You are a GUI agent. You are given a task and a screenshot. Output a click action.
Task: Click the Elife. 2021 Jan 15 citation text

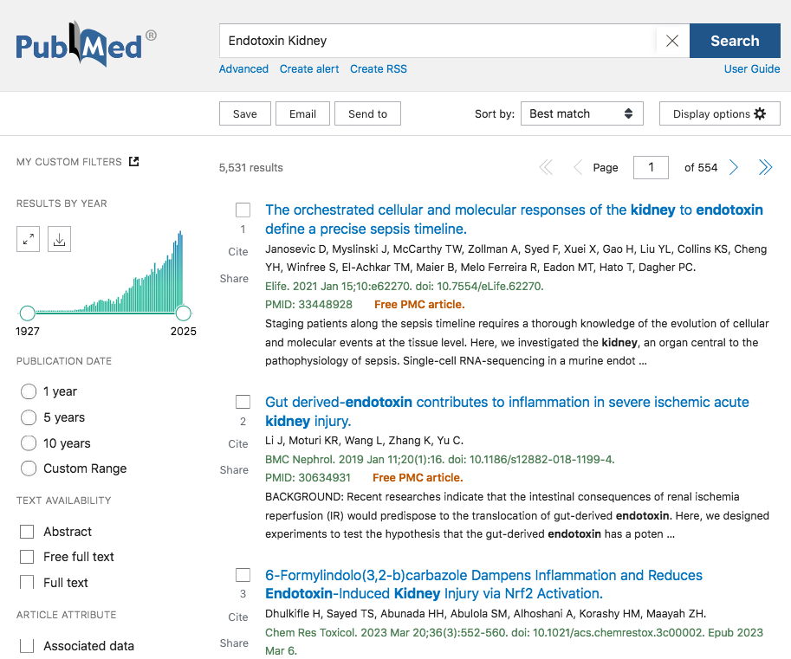pos(404,287)
